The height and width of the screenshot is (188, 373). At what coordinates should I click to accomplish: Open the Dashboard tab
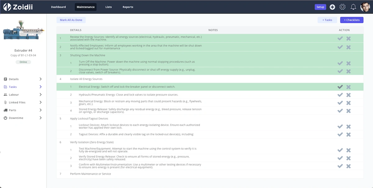(x=58, y=7)
